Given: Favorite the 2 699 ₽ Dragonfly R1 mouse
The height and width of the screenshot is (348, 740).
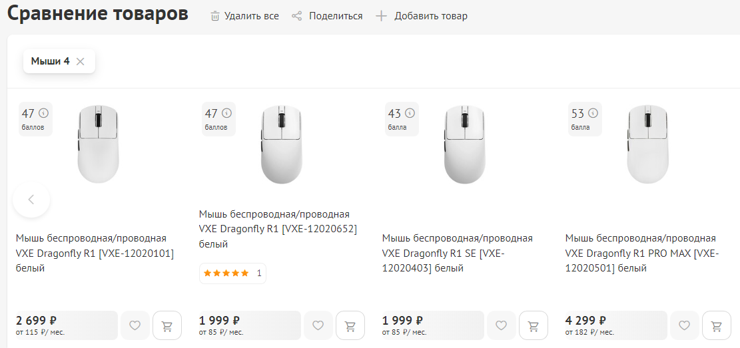Looking at the screenshot, I should pos(135,325).
